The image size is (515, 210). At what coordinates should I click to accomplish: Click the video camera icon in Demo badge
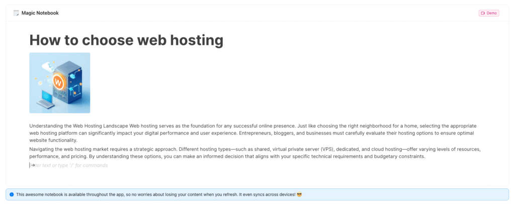coord(483,13)
